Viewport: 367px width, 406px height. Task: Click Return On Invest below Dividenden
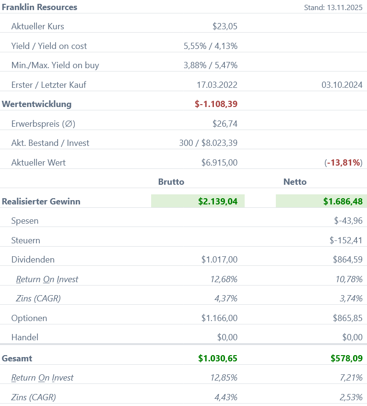[47, 279]
